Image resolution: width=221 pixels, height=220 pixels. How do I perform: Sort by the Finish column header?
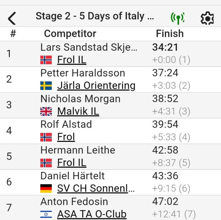(x=170, y=34)
